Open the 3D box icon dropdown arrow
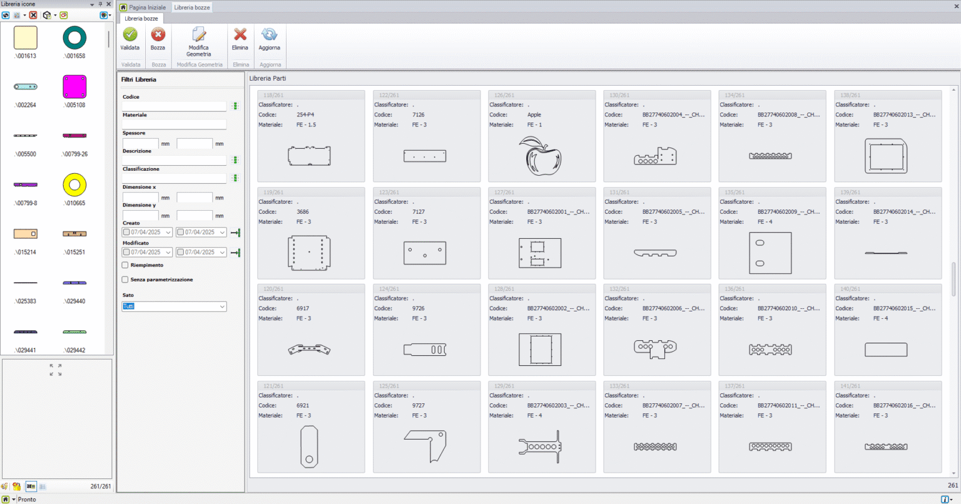Screen dimensions: 961x504 (x=55, y=15)
